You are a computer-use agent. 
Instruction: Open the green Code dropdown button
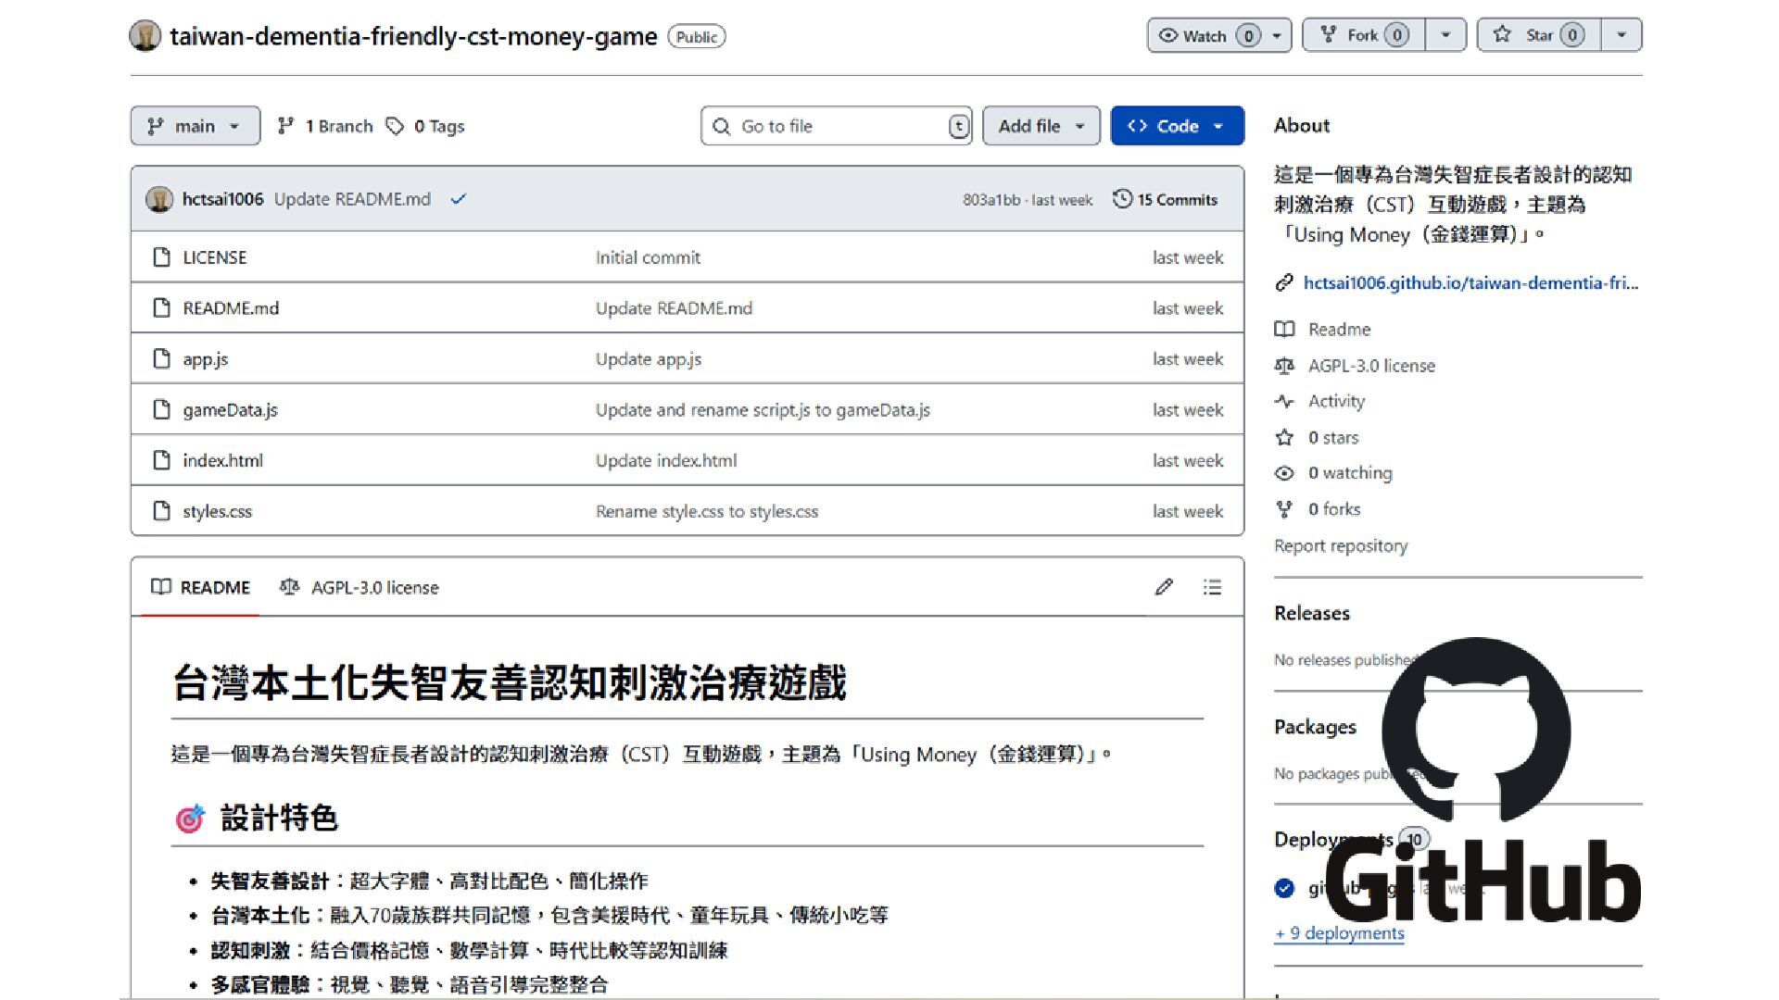[x=1177, y=126]
